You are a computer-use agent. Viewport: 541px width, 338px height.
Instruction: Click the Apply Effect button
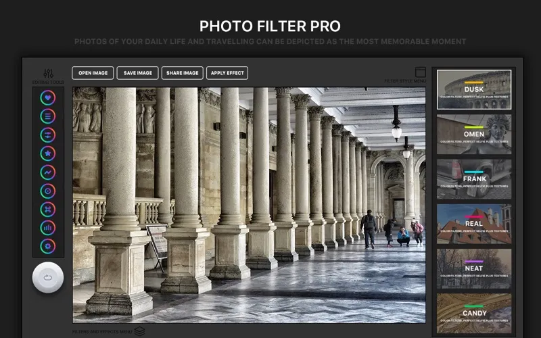227,73
